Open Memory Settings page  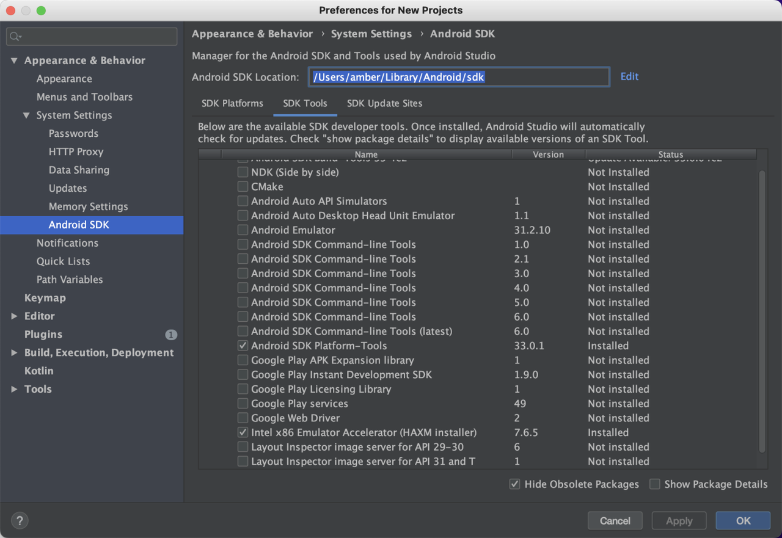click(x=88, y=207)
